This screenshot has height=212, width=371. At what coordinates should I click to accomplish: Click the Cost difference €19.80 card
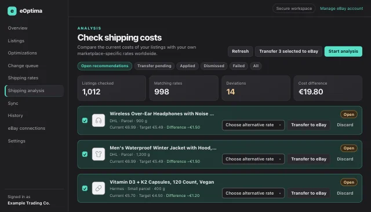pos(328,88)
